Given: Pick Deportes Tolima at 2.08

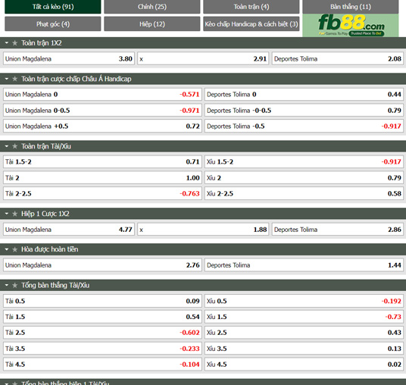Looking at the screenshot, I should (337, 58).
